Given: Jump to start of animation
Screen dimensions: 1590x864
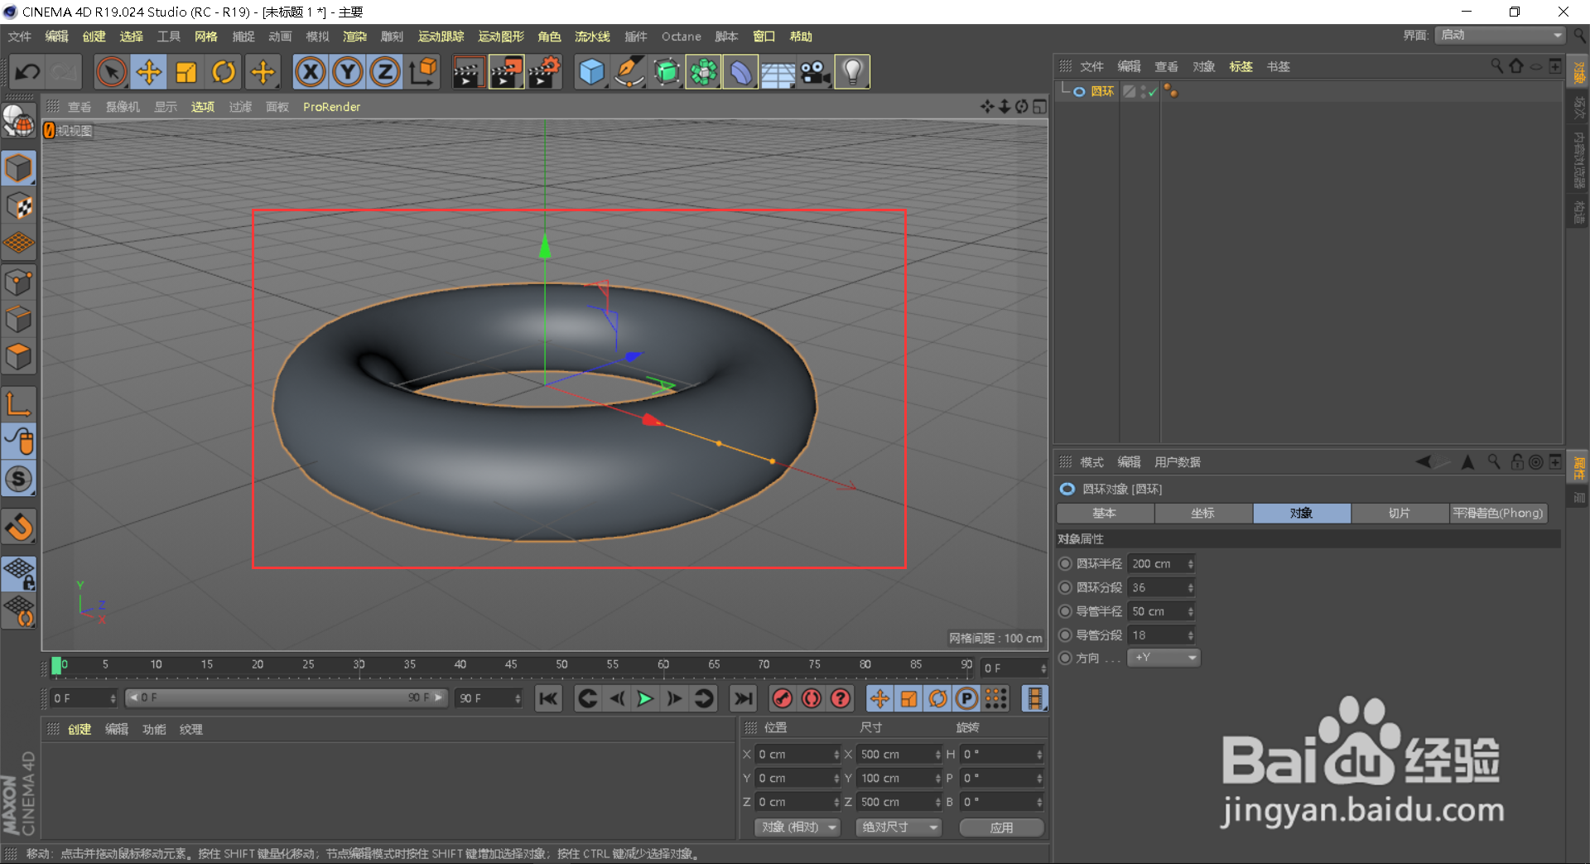Looking at the screenshot, I should pos(548,699).
